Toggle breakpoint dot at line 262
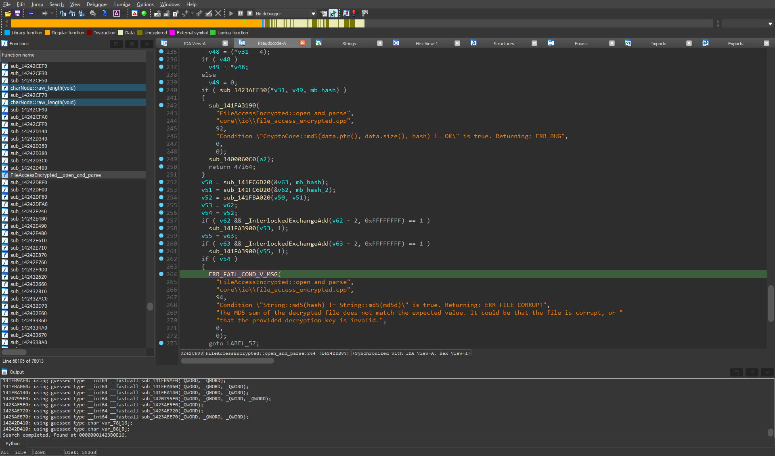Viewport: 775px width, 456px height. click(x=161, y=259)
